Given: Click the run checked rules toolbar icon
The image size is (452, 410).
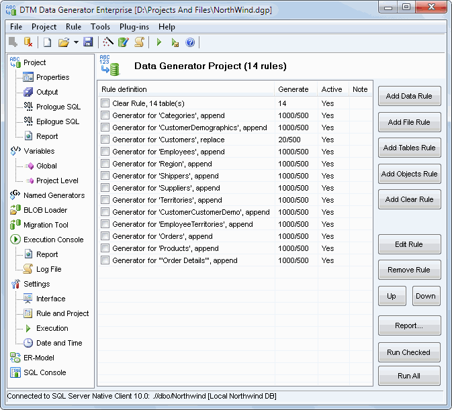Looking at the screenshot, I should [x=175, y=43].
